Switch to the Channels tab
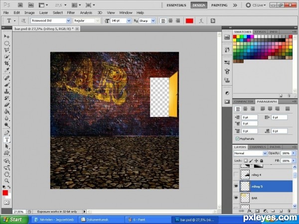299x224 pixels. pos(258,147)
